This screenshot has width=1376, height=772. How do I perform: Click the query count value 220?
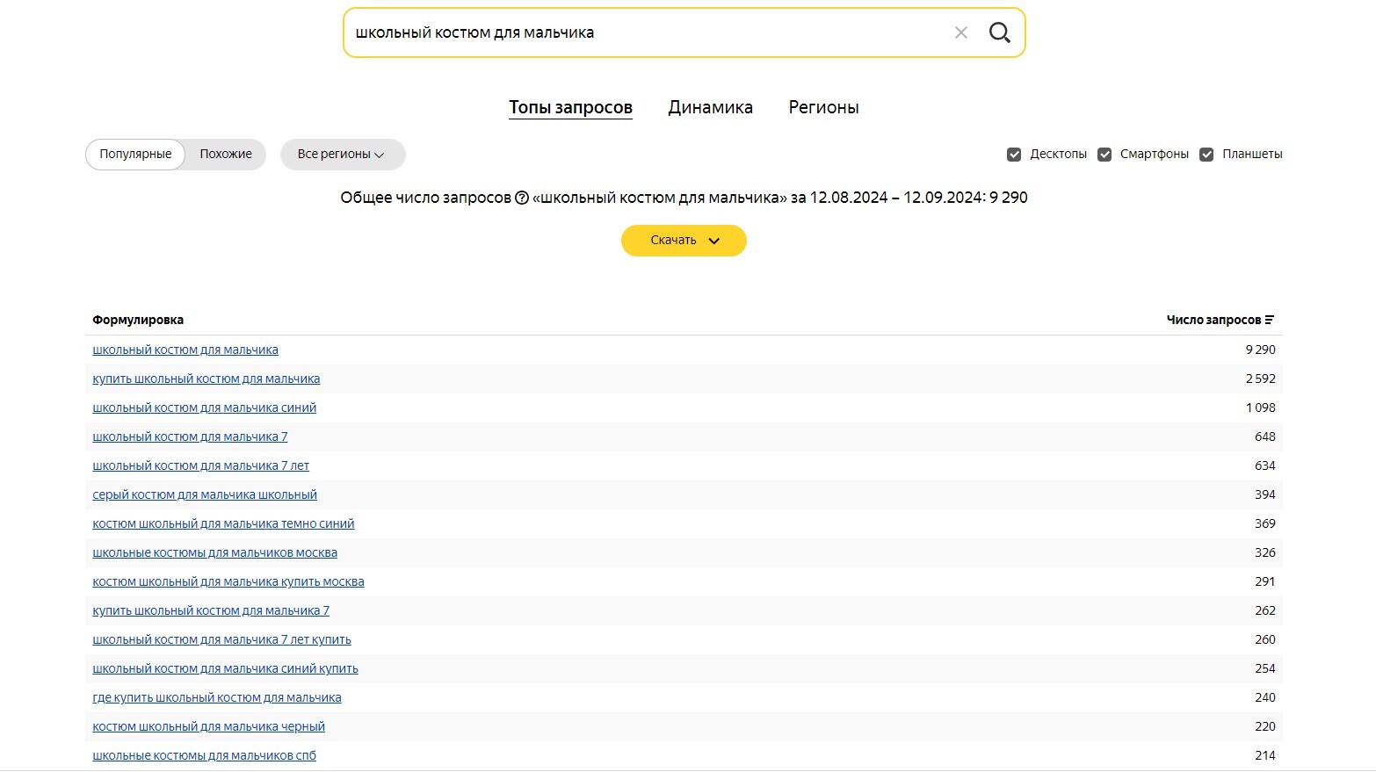pos(1265,726)
